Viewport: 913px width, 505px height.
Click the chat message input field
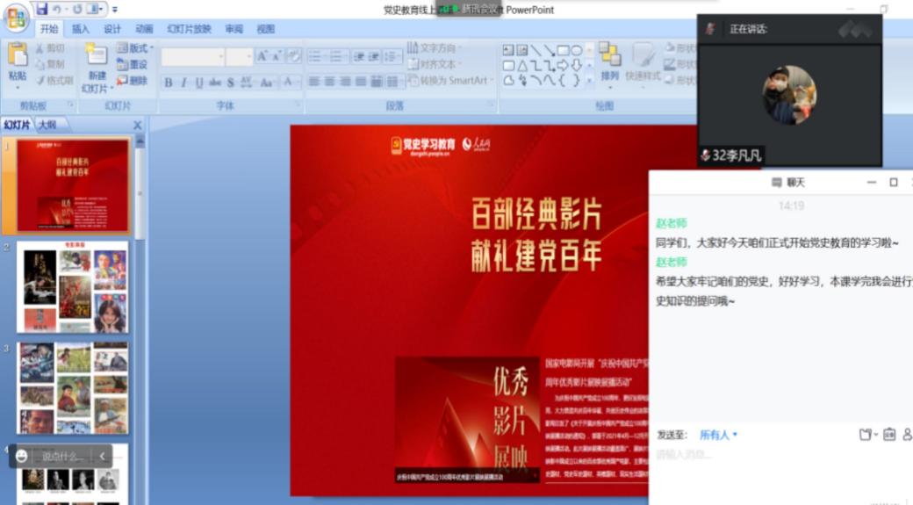pyautogui.click(x=773, y=455)
